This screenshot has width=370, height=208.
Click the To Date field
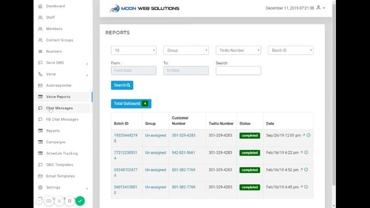[186, 70]
